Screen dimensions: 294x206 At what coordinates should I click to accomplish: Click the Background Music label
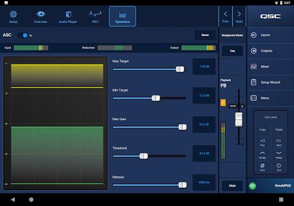[x=233, y=35]
